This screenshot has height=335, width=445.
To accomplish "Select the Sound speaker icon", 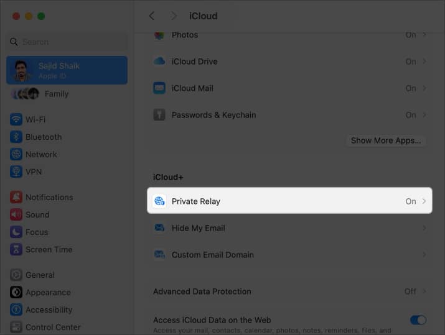I will click(16, 214).
